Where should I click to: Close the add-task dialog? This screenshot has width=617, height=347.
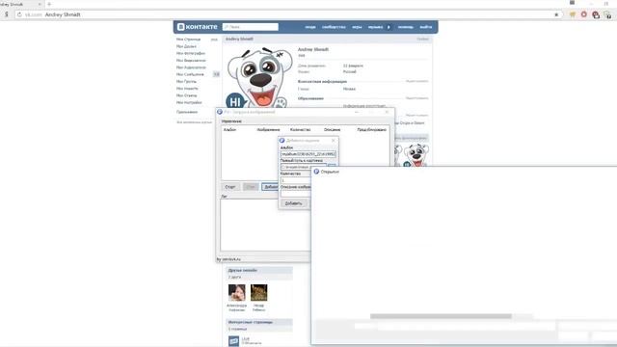point(334,141)
